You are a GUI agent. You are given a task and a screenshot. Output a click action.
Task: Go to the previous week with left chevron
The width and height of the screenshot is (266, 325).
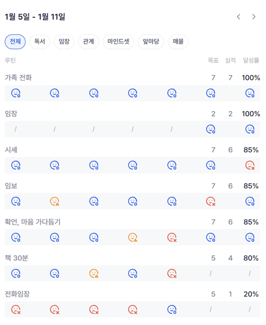point(238,17)
